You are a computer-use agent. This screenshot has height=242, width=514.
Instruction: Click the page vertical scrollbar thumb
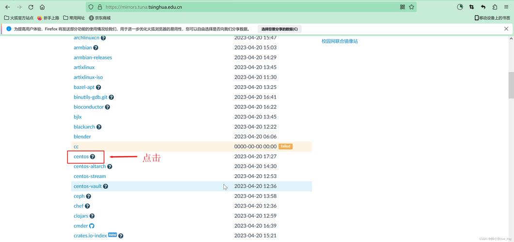point(511,85)
